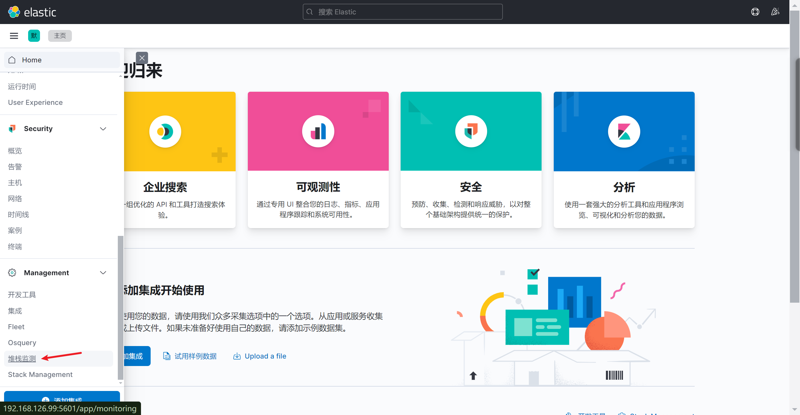The image size is (800, 415).
Task: Open 告警 under Security
Action: point(15,167)
